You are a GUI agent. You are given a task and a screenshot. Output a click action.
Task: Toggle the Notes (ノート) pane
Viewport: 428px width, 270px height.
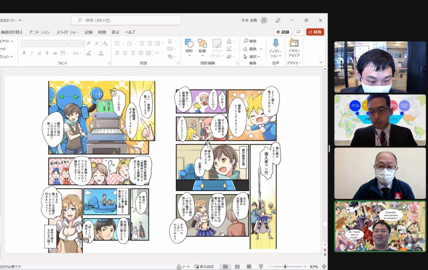click(183, 267)
